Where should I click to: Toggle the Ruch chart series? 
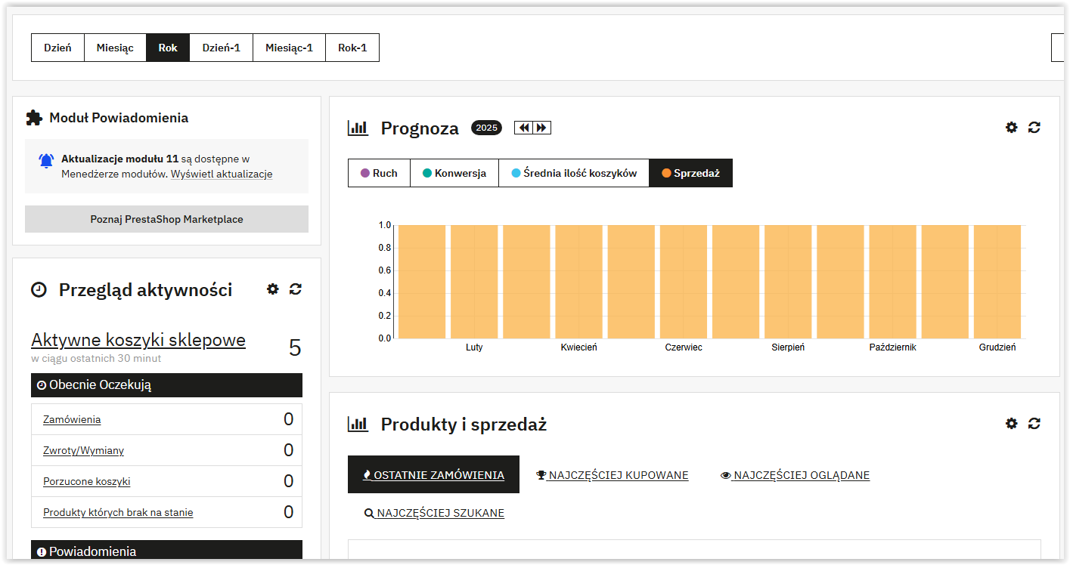point(379,173)
